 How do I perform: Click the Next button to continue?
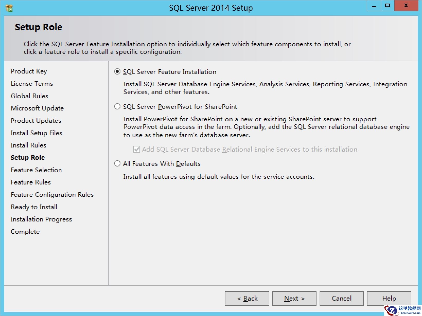pyautogui.click(x=294, y=298)
